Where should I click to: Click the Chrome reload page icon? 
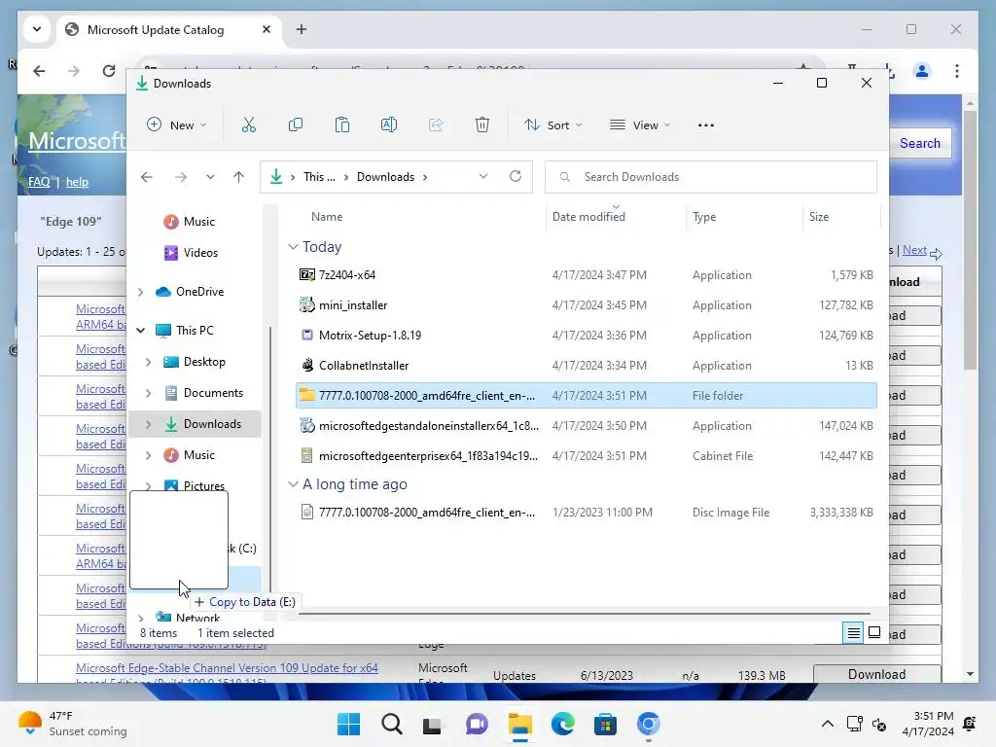(109, 71)
